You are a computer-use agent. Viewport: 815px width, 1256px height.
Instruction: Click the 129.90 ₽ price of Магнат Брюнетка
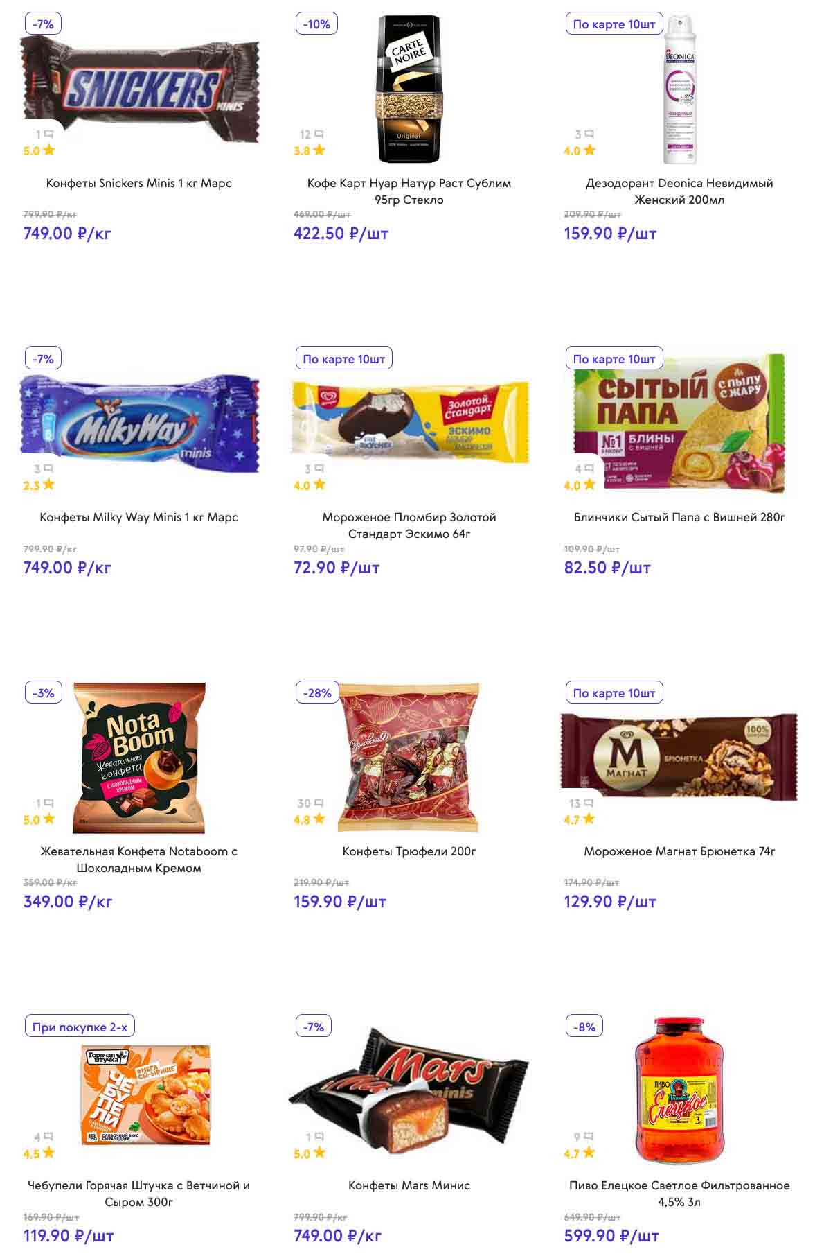coord(609,901)
